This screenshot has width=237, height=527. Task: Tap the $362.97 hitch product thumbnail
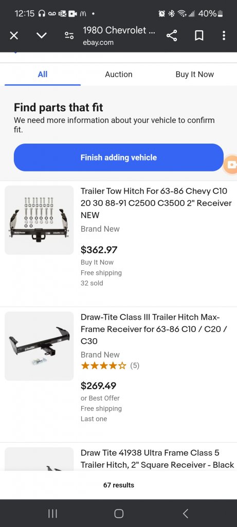tap(39, 220)
